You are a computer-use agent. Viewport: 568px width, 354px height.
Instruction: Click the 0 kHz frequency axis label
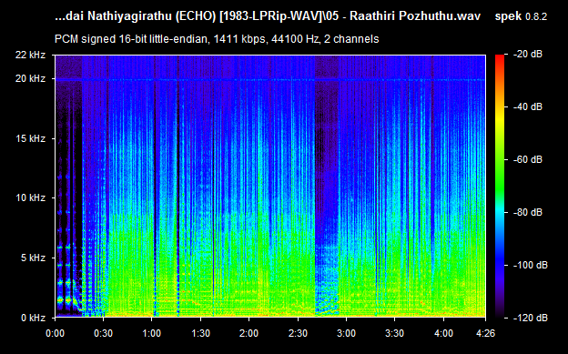coord(33,318)
